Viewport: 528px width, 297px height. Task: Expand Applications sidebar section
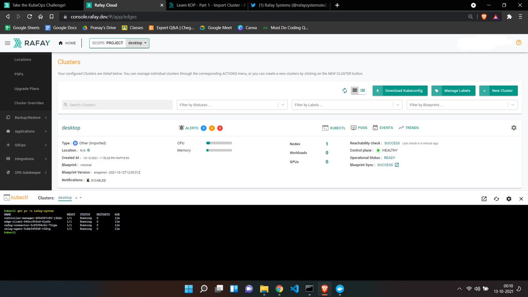click(x=26, y=131)
